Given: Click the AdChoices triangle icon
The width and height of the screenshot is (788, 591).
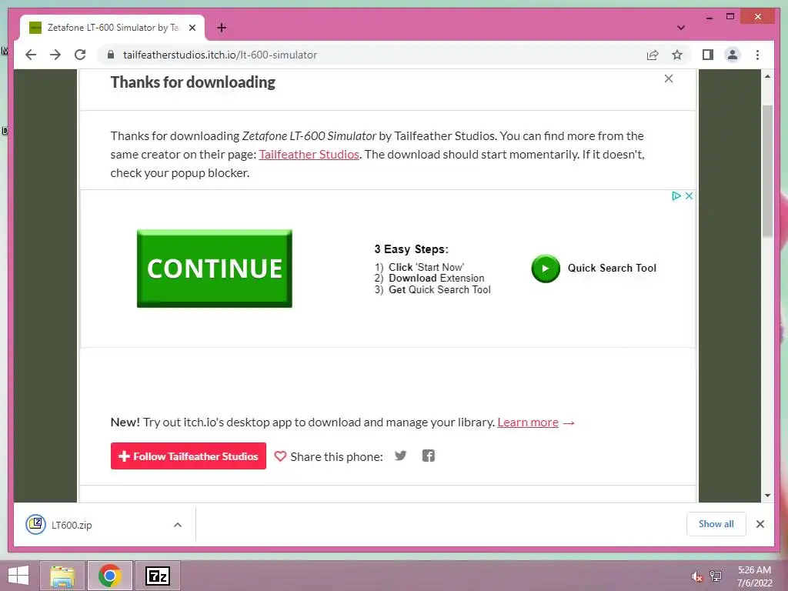Looking at the screenshot, I should 676,196.
